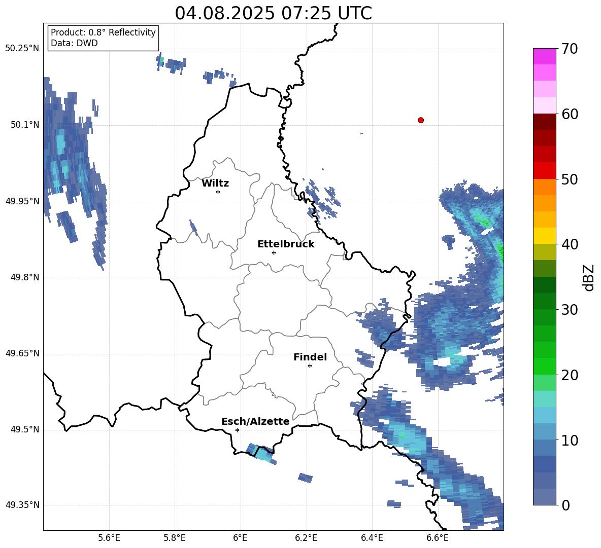
Task: Click the 49.8°N latitude label
Action: (x=24, y=277)
